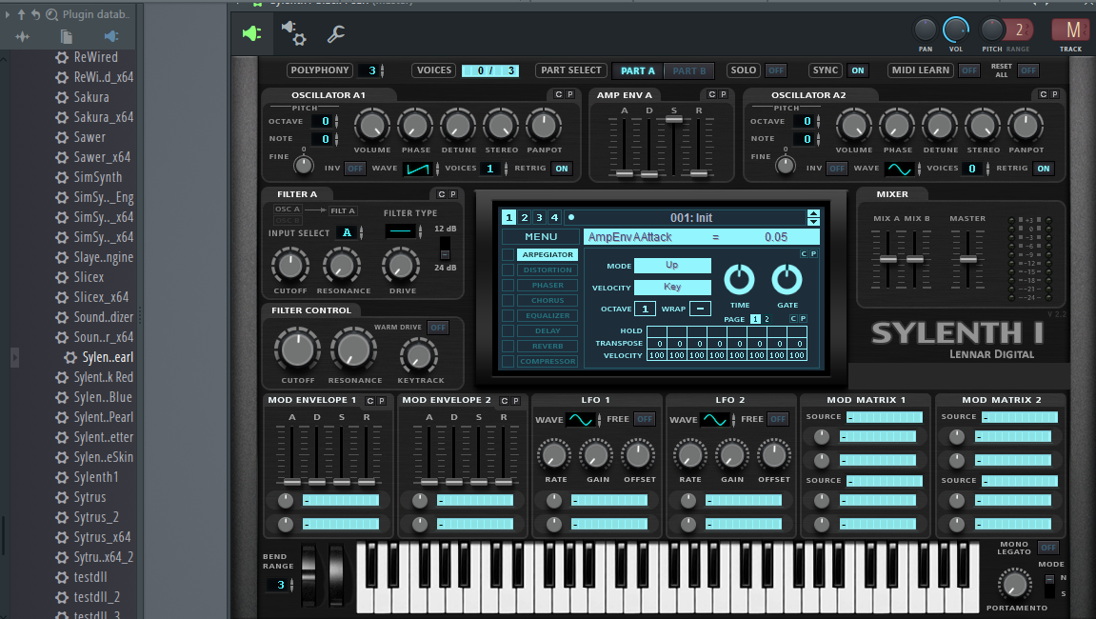1096x619 pixels.
Task: Open the SimSynth plugin entry
Action: 98,177
